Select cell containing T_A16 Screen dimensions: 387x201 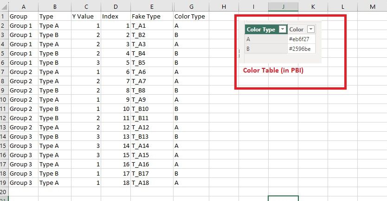click(152, 164)
